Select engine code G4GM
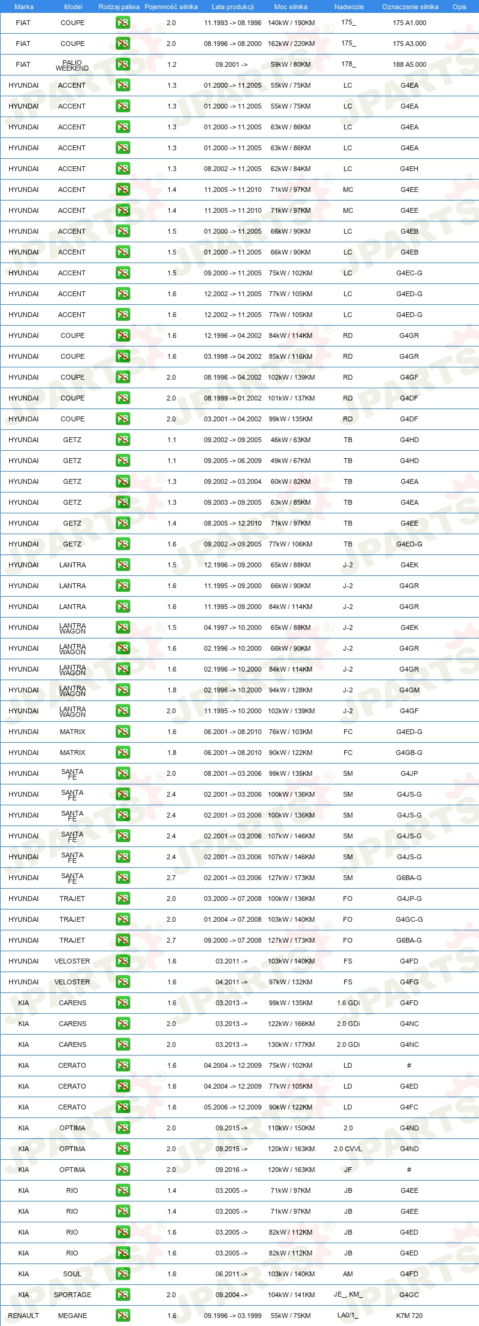The height and width of the screenshot is (1326, 479). [x=409, y=690]
